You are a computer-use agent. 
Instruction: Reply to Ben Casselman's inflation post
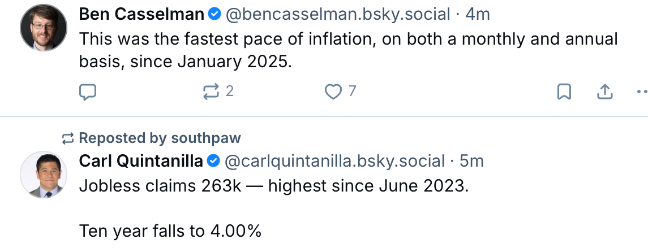(87, 92)
